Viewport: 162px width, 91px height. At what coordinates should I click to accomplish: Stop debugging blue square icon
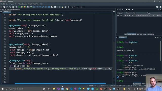[49, 7]
